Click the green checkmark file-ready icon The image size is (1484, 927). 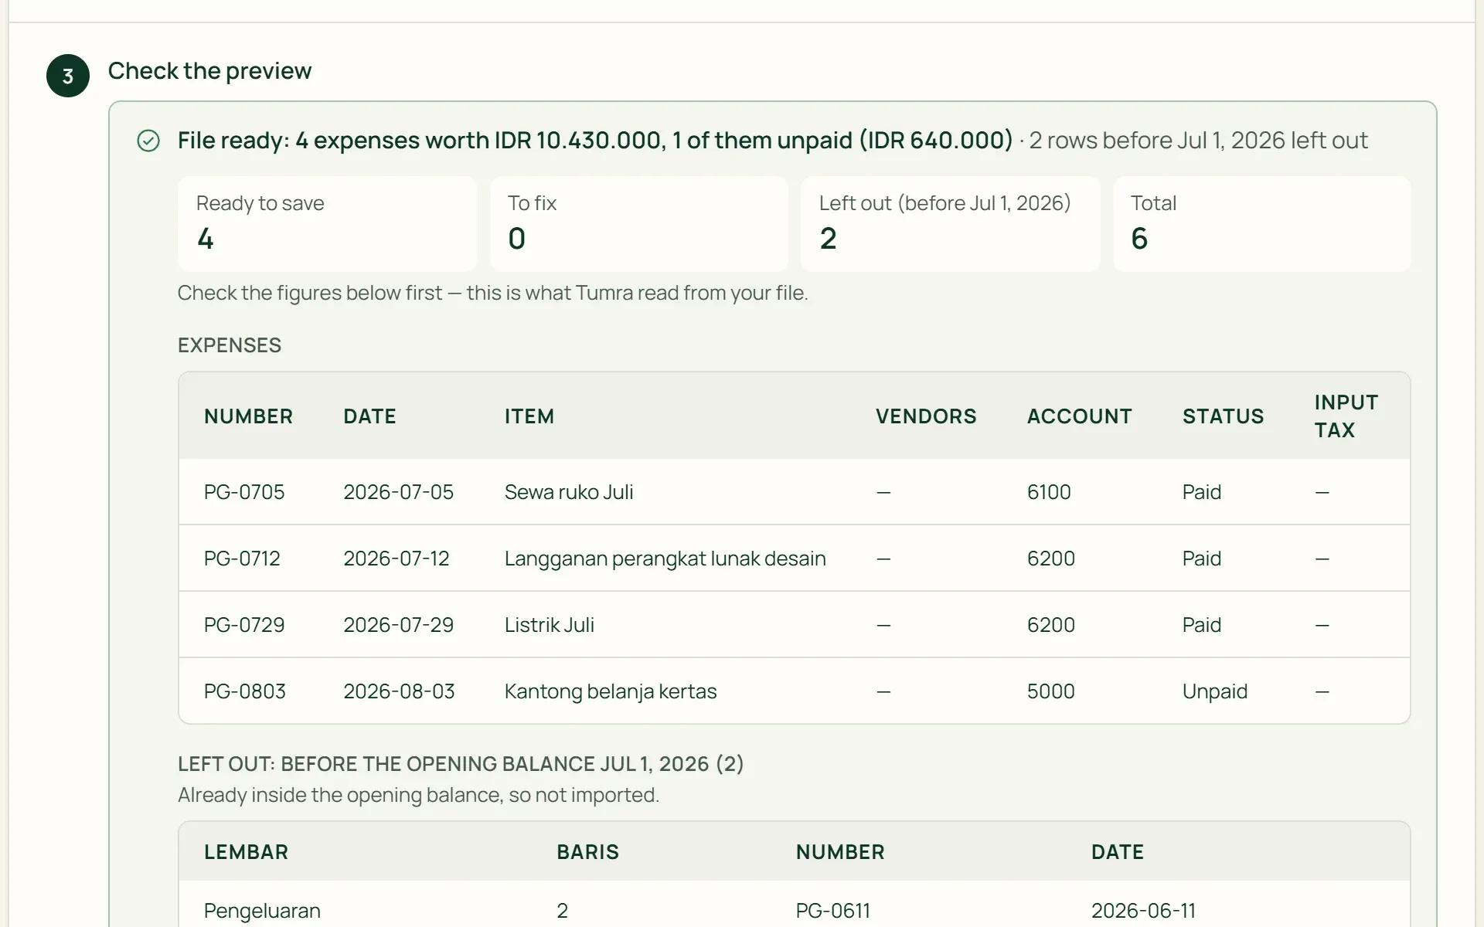coord(148,141)
